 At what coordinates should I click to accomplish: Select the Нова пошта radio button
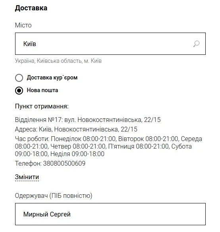coord(19,91)
